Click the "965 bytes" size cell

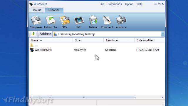pos(80,50)
